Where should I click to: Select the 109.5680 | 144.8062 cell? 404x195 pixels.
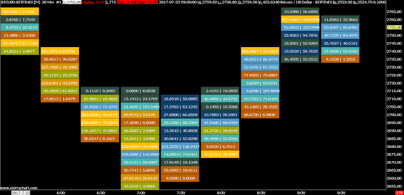140,154
